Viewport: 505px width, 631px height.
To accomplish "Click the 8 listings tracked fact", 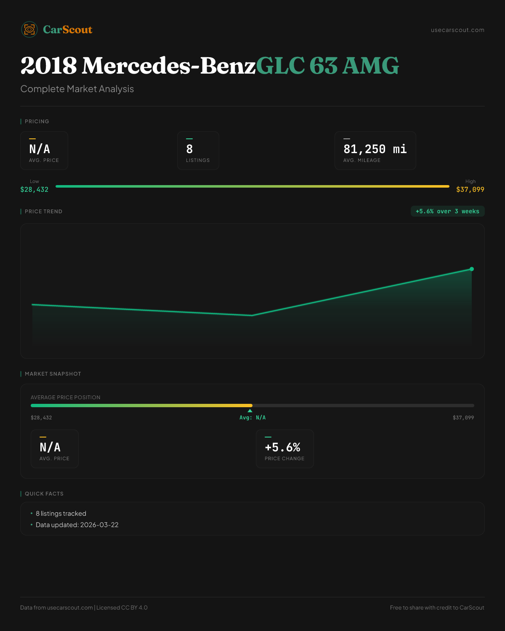I will click(x=61, y=514).
